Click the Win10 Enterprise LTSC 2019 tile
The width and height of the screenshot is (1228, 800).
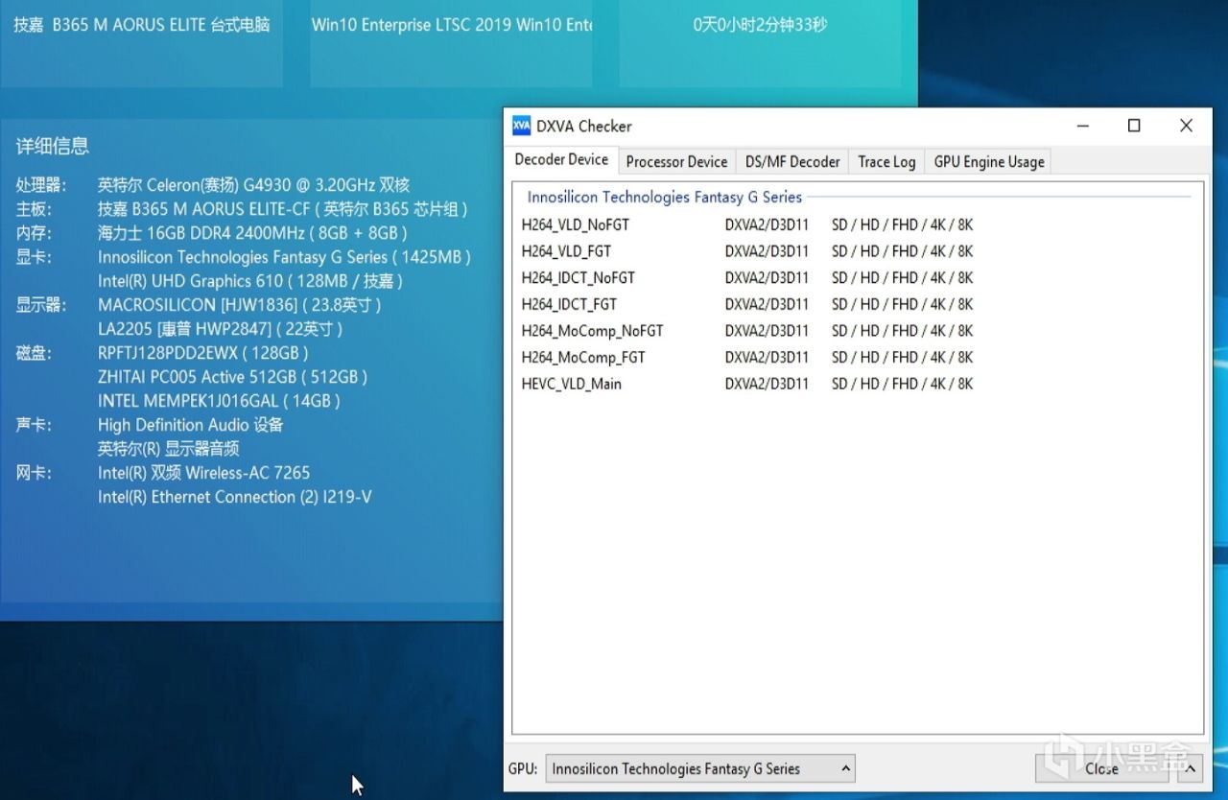(x=451, y=43)
